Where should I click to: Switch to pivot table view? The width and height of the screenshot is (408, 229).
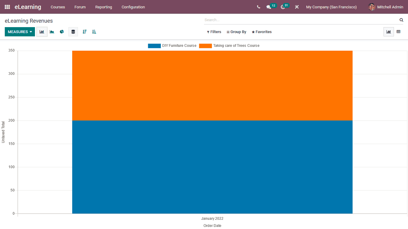398,32
